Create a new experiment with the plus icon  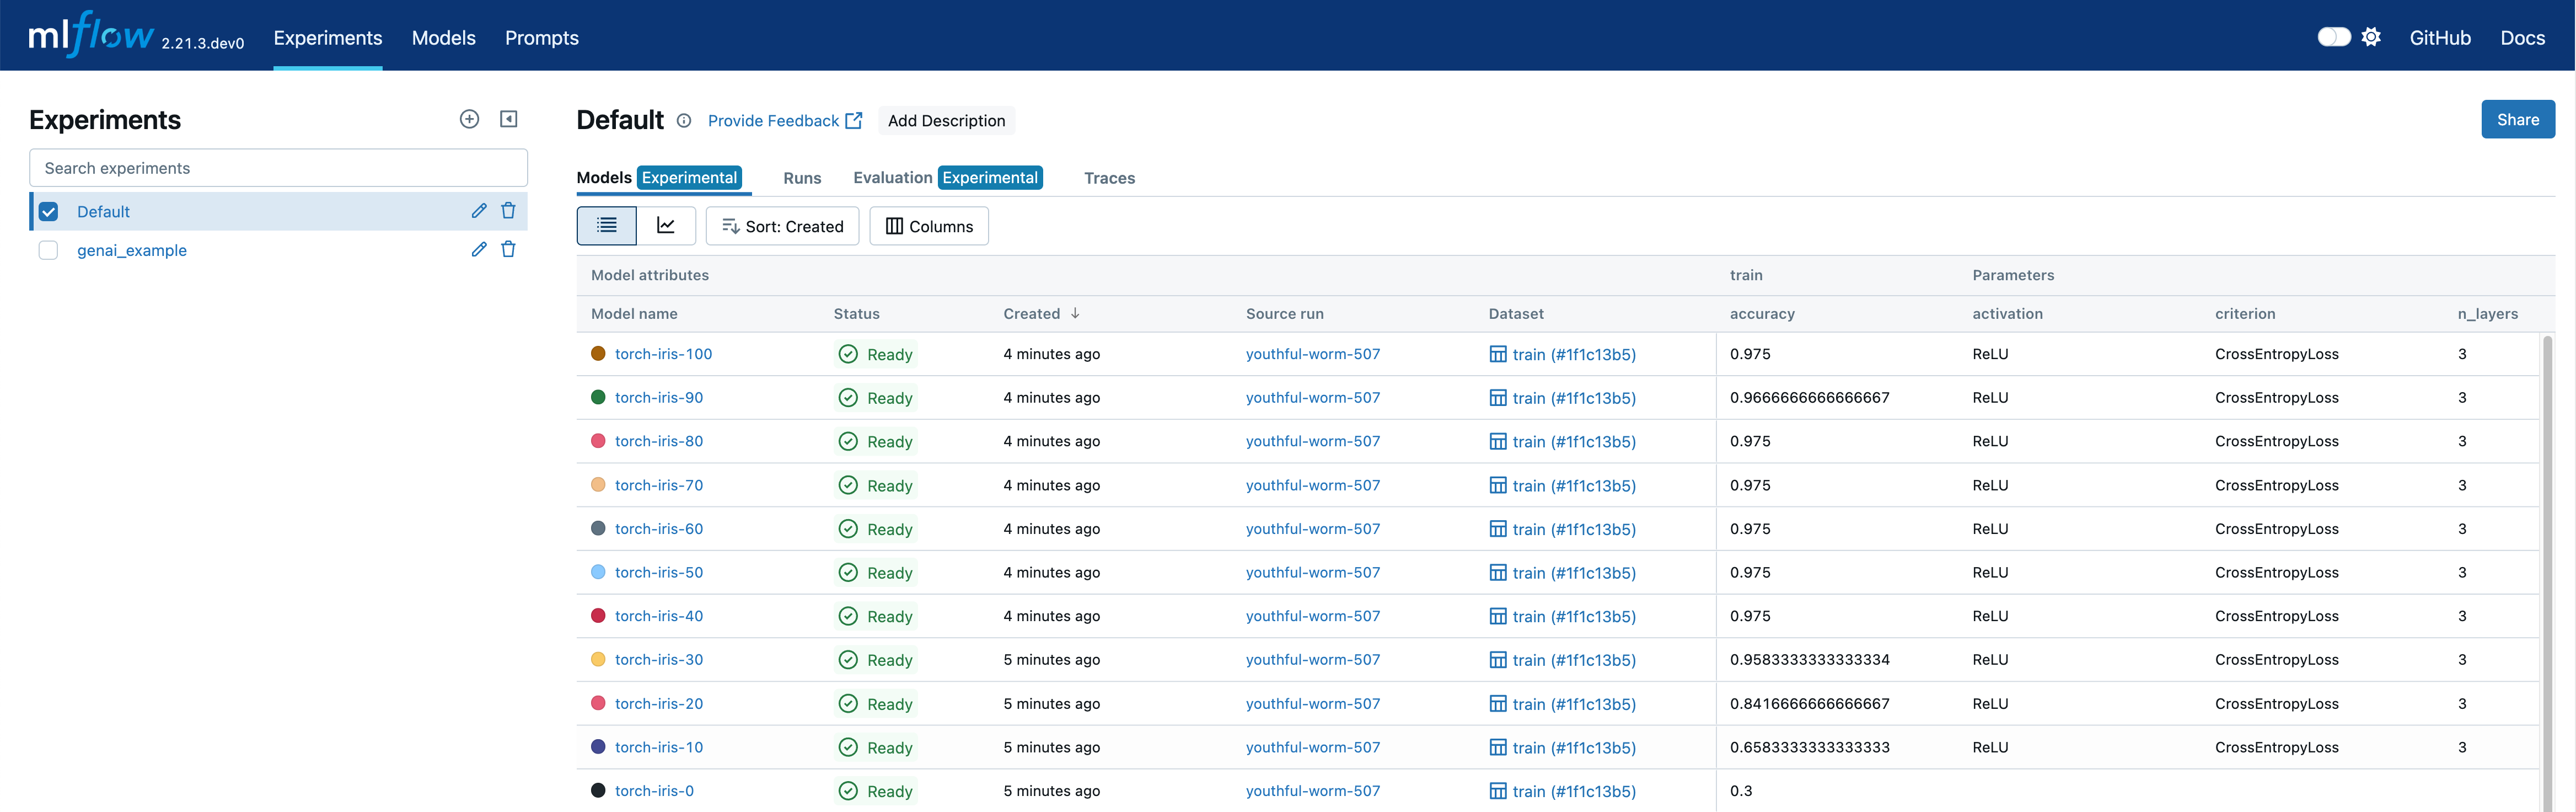click(x=470, y=118)
